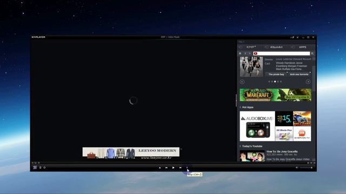Click "The pirate bay" button
This screenshot has height=194, width=346.
[276, 74]
